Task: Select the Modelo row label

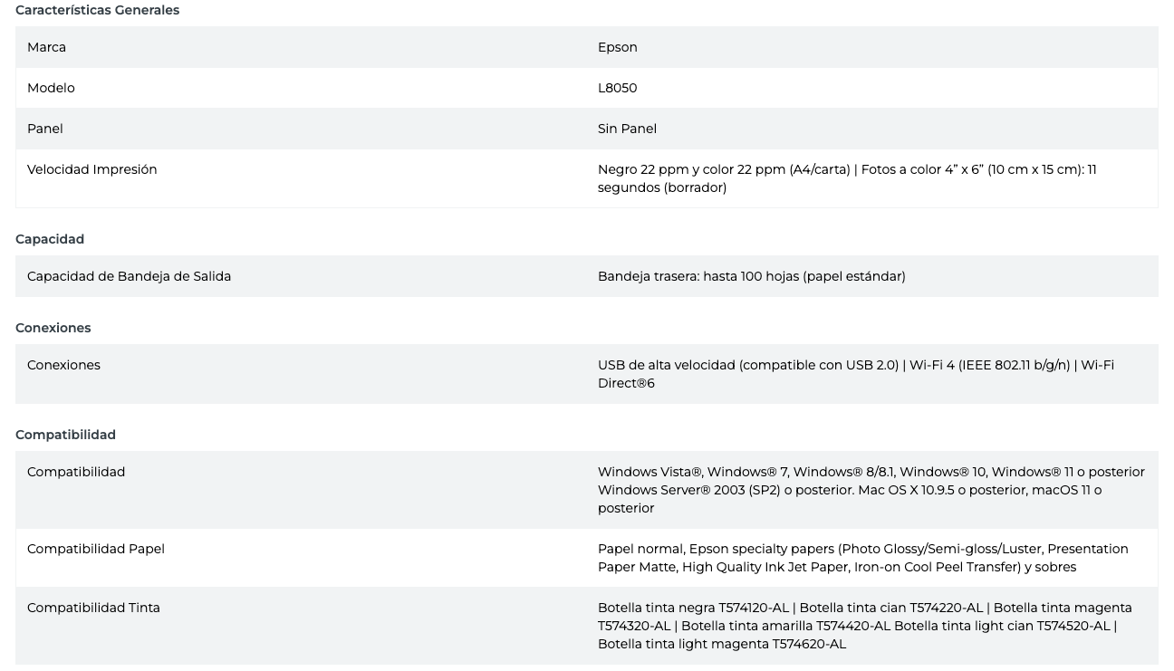Action: click(x=51, y=88)
